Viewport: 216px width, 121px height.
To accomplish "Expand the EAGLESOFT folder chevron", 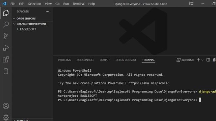I will click(17, 29).
